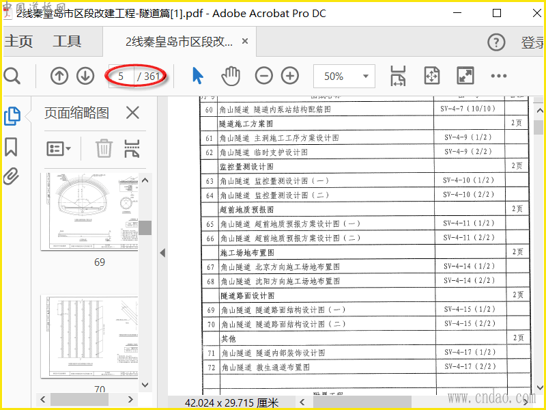This screenshot has width=546, height=410.
Task: Close the open PDF document tab
Action: [x=245, y=41]
